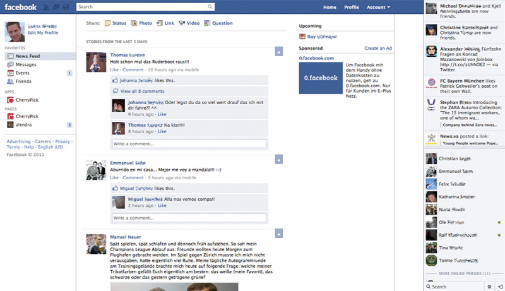The height and width of the screenshot is (291, 505).
Task: Open Manuel Neuer's name link
Action: click(x=126, y=237)
